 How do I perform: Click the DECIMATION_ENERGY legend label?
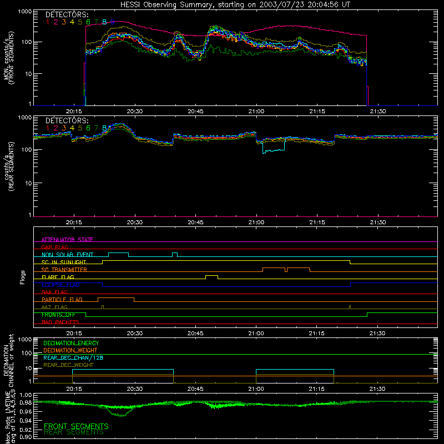click(x=71, y=343)
